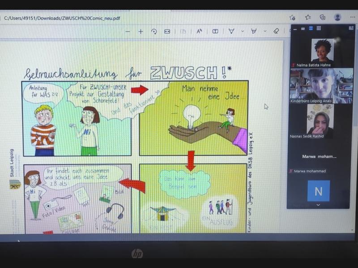Zoom out the PDF with minus button
Viewport: 358px width, 268px height.
click(128, 32)
